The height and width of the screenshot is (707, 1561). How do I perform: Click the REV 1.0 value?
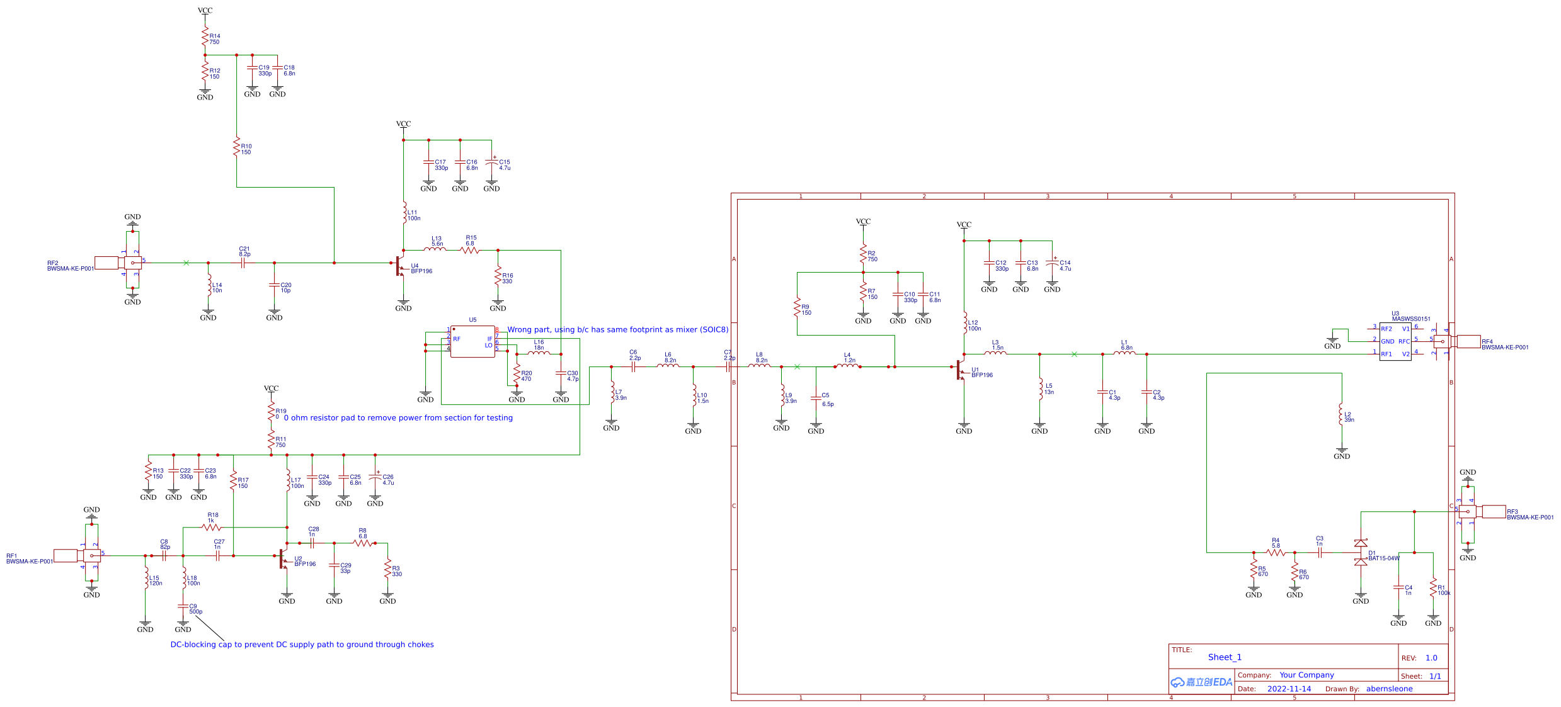point(1431,658)
